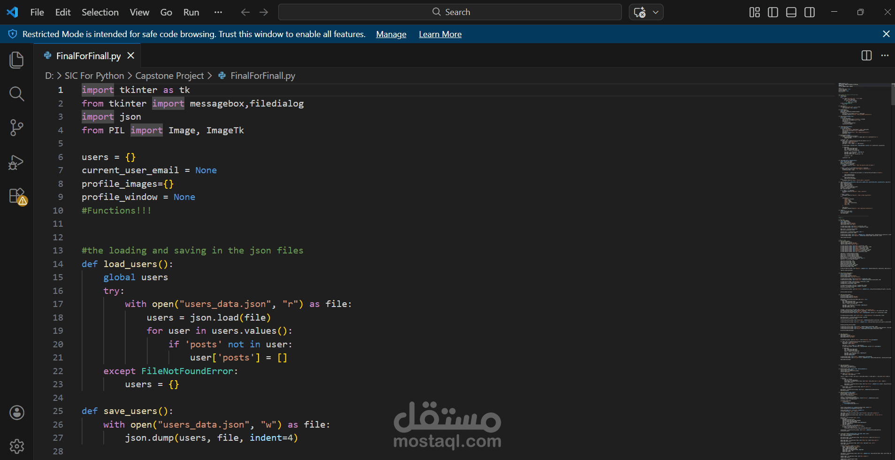Minimize the VS Code window

tap(834, 12)
